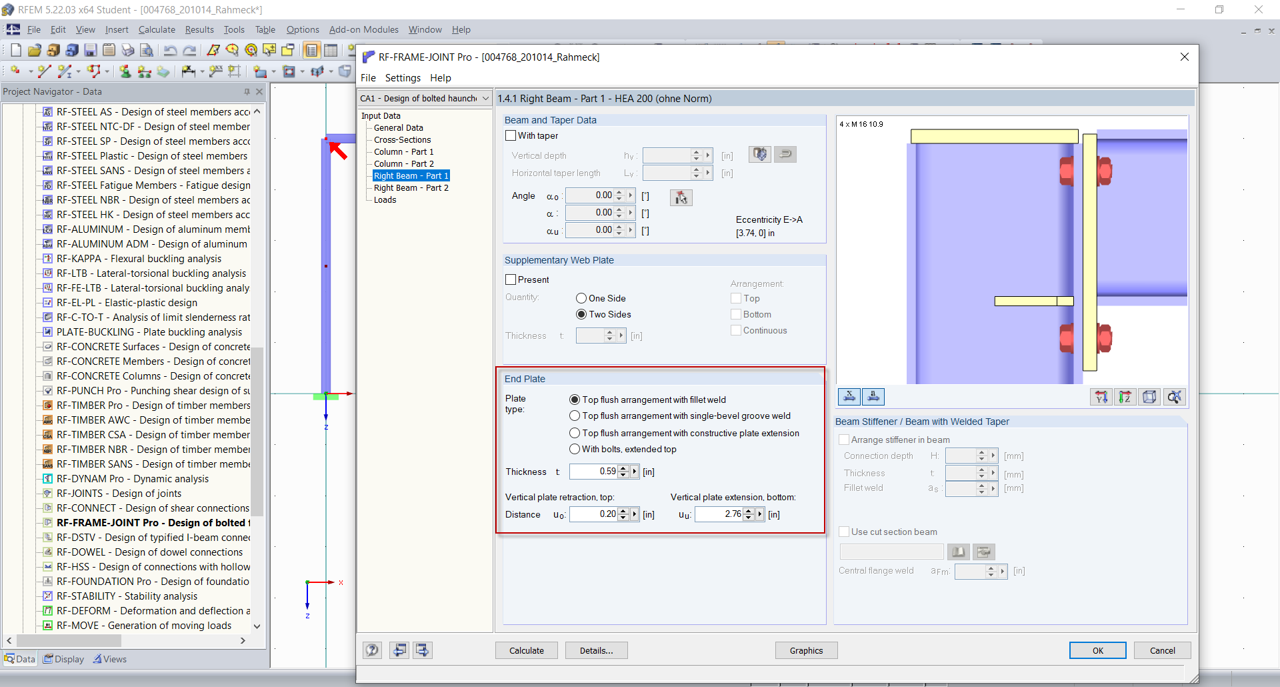The width and height of the screenshot is (1280, 687).
Task: Pin the Project Navigator panel
Action: pos(247,91)
